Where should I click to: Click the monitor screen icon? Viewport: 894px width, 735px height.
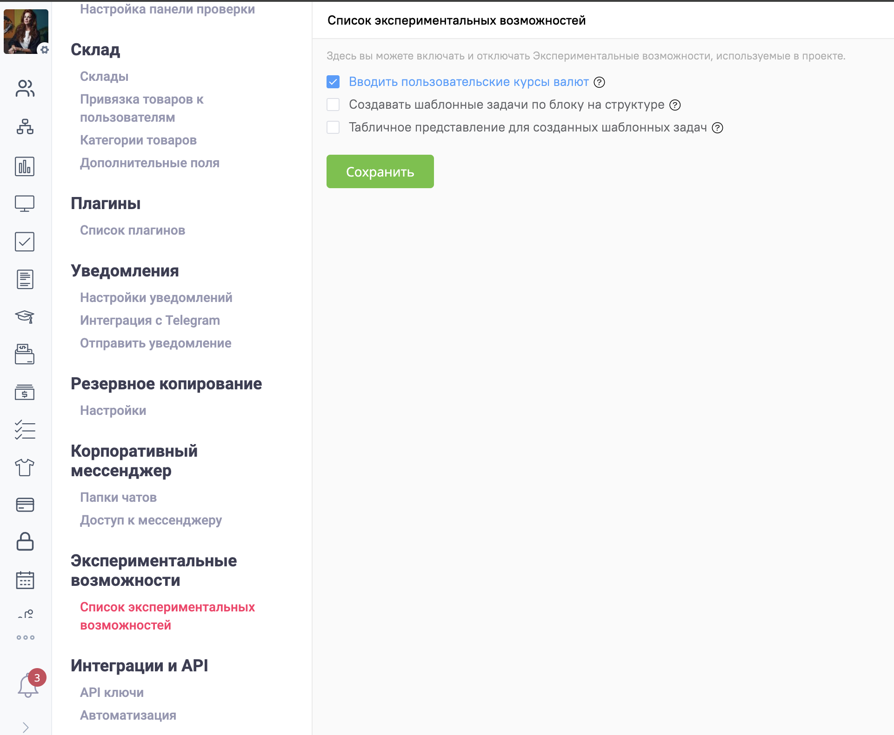point(25,203)
